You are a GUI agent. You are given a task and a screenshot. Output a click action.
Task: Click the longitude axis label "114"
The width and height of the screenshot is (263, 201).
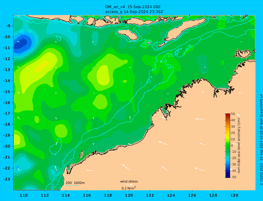click(x=66, y=195)
